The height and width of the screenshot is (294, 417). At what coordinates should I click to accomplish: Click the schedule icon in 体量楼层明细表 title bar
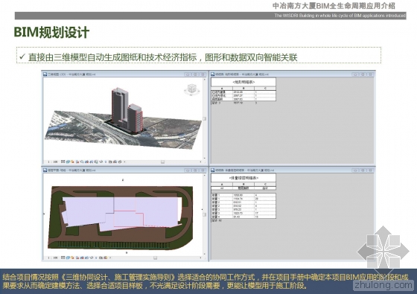pos(213,170)
